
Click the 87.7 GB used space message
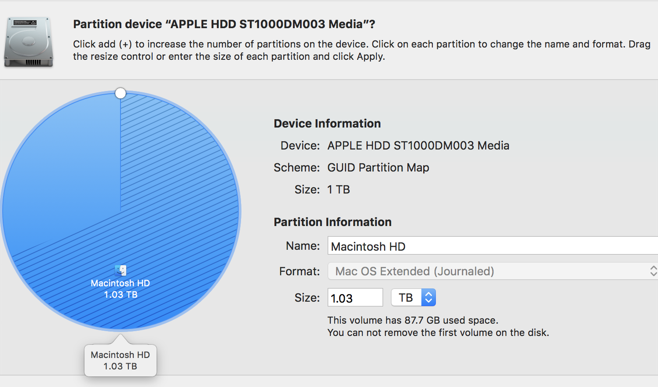(413, 320)
